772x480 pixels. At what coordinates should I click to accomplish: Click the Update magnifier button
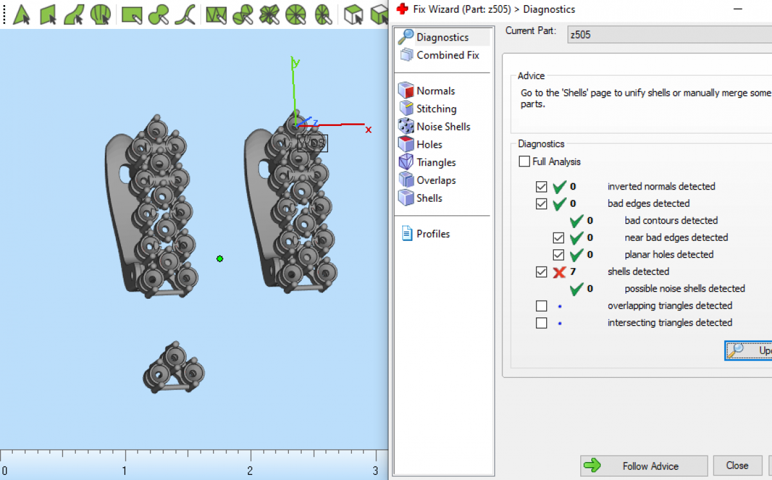(x=748, y=350)
